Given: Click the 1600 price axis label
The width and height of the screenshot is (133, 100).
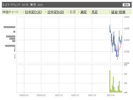Looking at the screenshot, I should coord(127,29).
